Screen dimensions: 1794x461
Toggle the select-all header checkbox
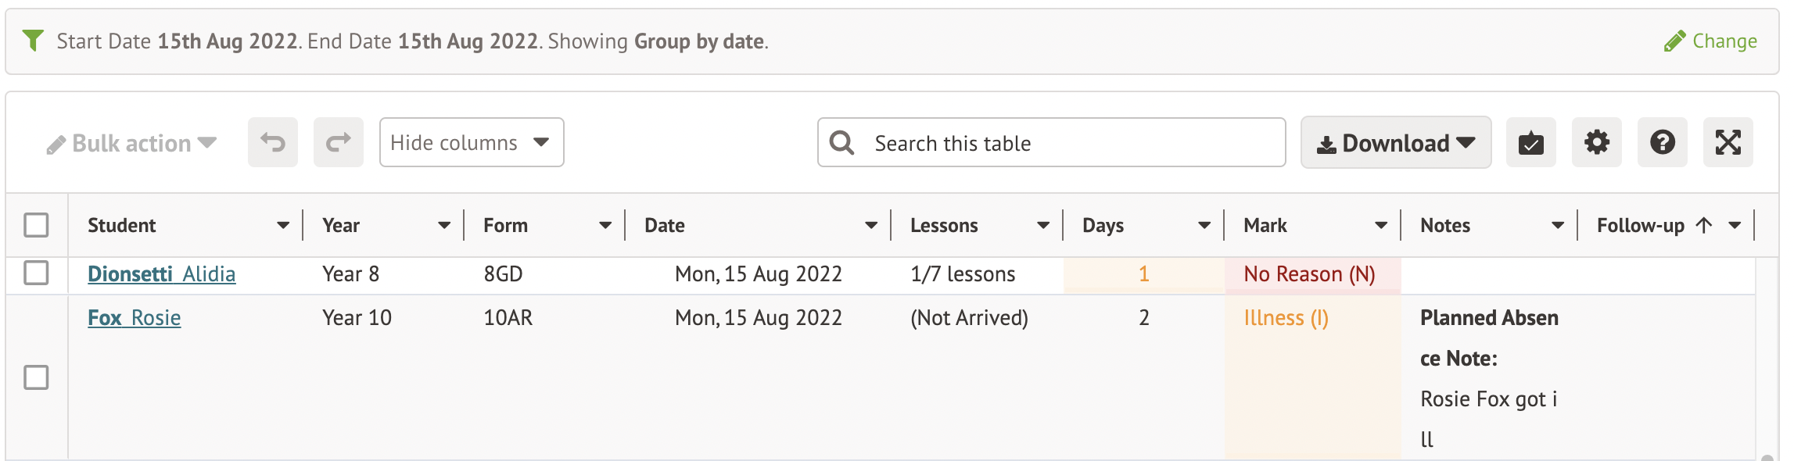click(x=36, y=225)
